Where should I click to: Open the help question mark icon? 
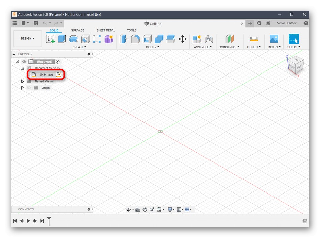click(x=306, y=23)
